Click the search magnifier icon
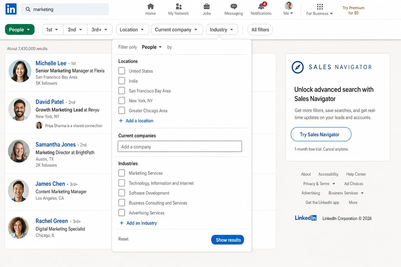Image resolution: width=401 pixels, height=267 pixels. [28, 9]
